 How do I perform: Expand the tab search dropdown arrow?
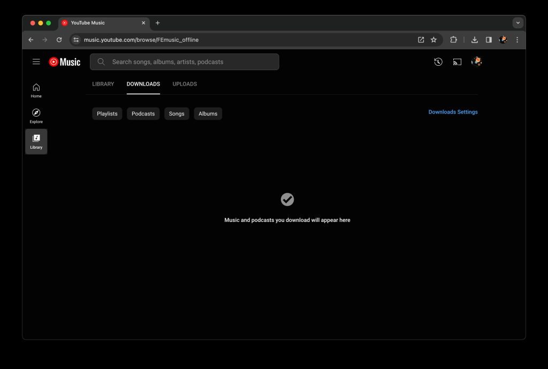[517, 23]
